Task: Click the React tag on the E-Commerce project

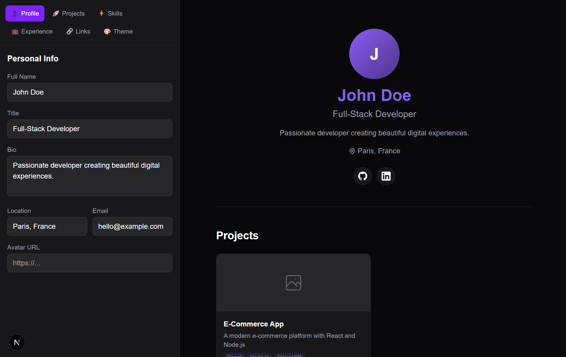Action: 234,356
